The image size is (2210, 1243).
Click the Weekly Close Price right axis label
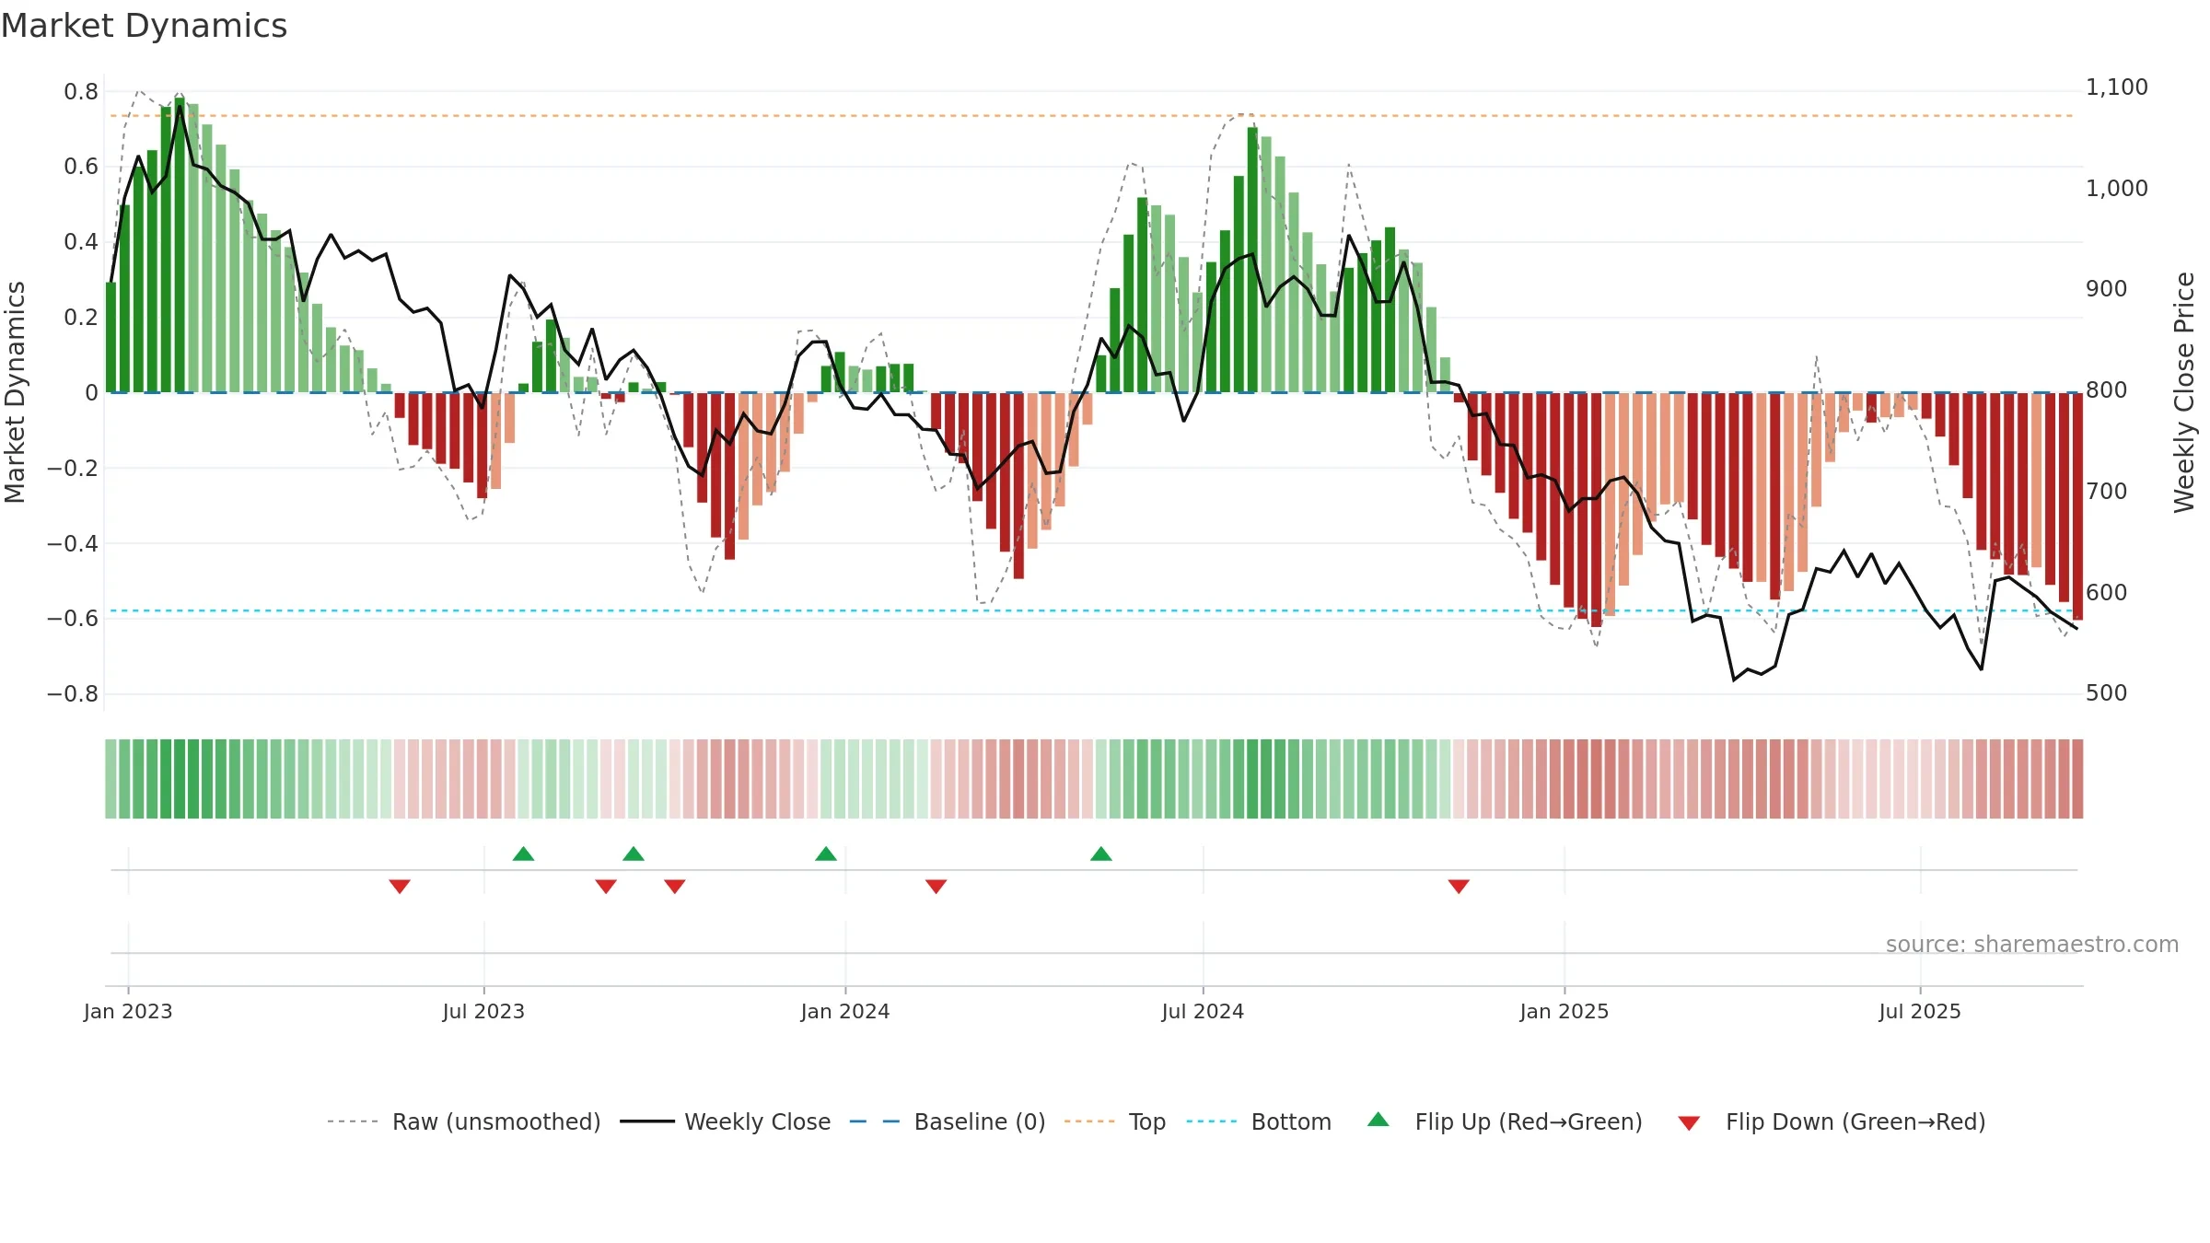(x=2184, y=392)
